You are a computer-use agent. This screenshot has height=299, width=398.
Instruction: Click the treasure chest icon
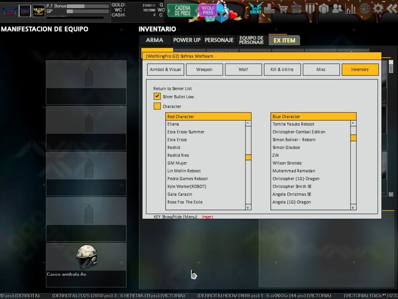(296, 8)
